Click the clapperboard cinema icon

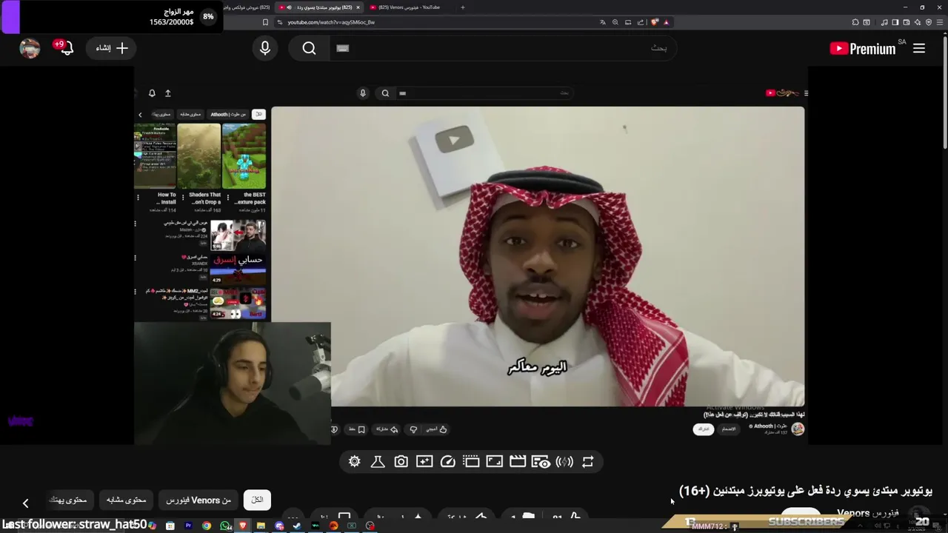tap(518, 462)
